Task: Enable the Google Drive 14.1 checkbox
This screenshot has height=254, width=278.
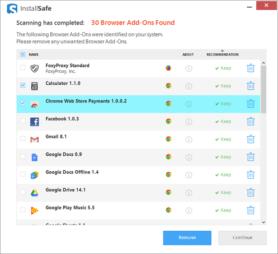Action: pos(22,192)
